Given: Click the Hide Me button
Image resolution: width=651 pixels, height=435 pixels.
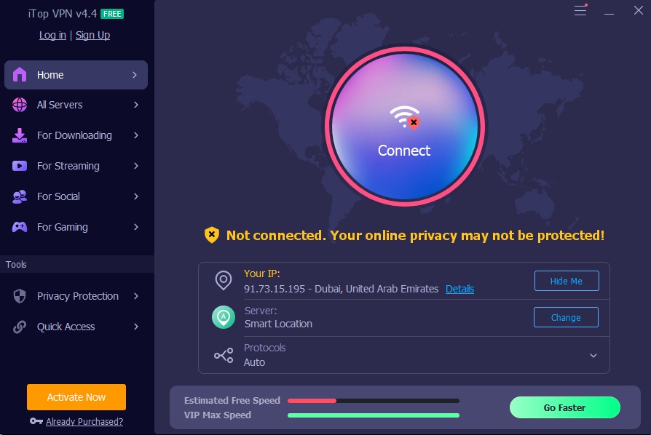Looking at the screenshot, I should [x=567, y=281].
